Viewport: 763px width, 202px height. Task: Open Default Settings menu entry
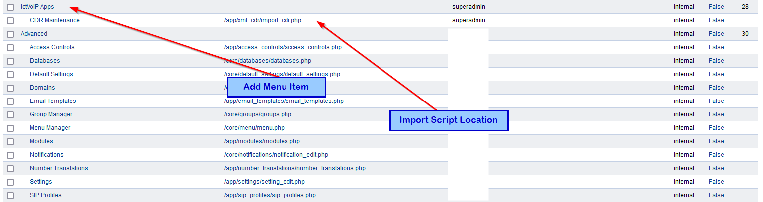(51, 74)
